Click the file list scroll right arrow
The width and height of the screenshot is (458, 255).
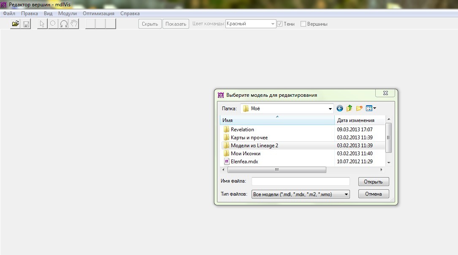(381, 170)
